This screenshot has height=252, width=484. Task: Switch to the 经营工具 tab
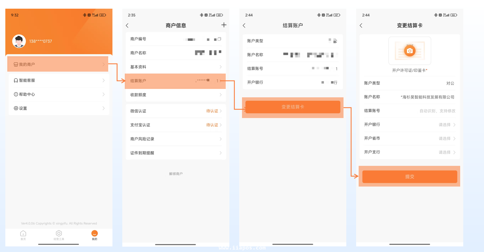tap(59, 236)
